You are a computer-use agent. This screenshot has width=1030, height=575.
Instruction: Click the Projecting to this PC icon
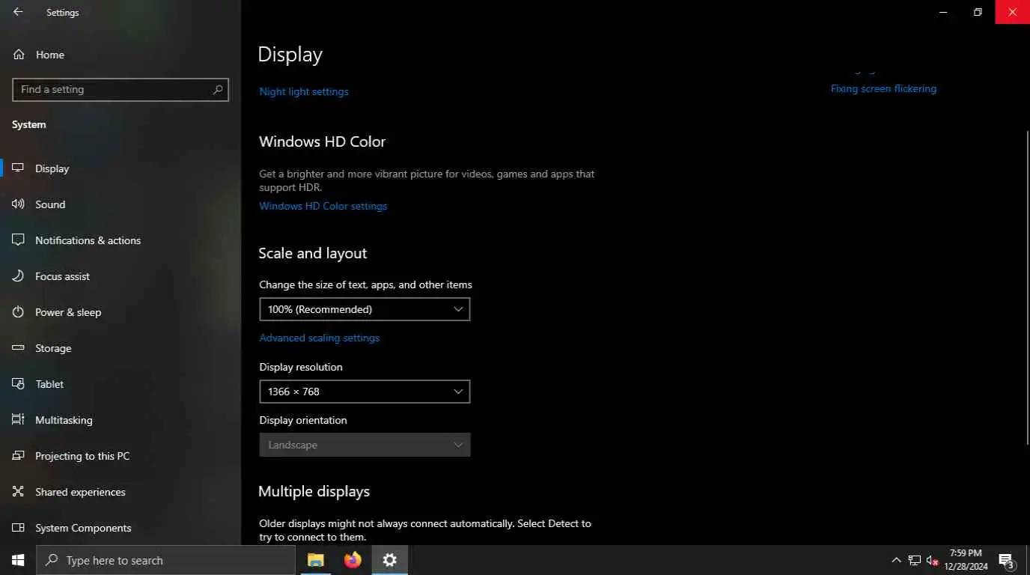[x=19, y=456]
